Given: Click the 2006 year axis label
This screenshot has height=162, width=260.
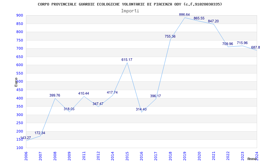Looking at the screenshot, I should [x=26, y=156].
